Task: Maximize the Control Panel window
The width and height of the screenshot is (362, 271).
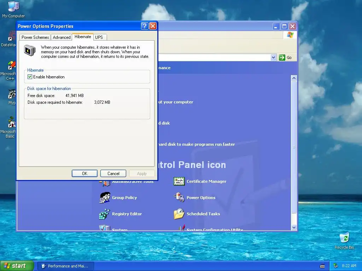Action: [x=284, y=26]
